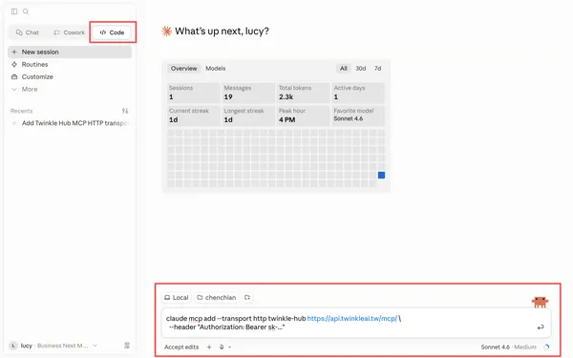This screenshot has height=358, width=573.
Task: Click the Longest streak 1d card
Action: click(248, 116)
